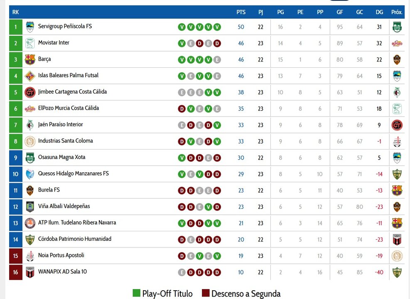Click the Movistar Inter team logo
Image resolution: width=410 pixels, height=299 pixels.
point(30,43)
